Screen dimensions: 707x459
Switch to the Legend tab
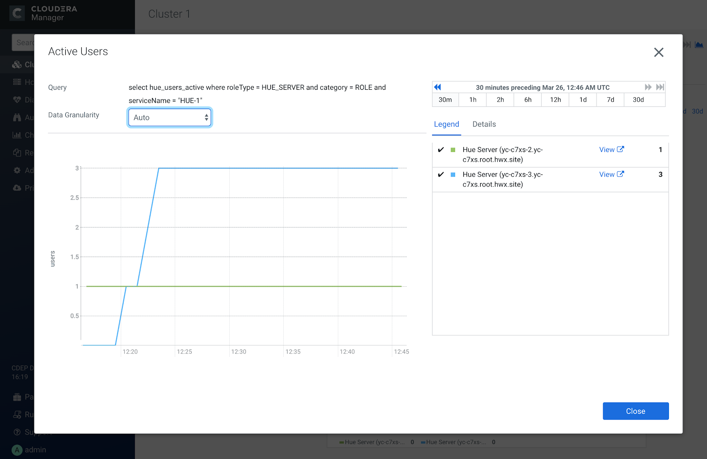[x=446, y=124]
